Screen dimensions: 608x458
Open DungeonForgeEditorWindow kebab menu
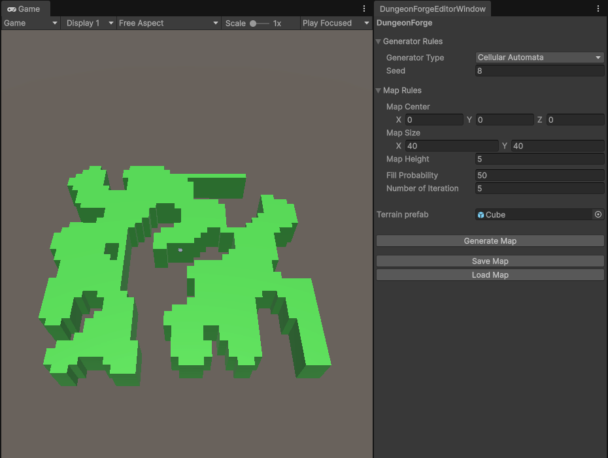click(598, 9)
